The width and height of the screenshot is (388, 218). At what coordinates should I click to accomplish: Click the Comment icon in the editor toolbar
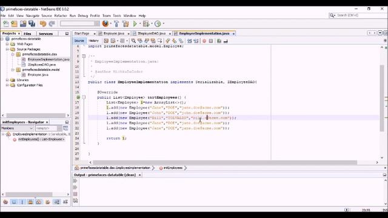pos(219,41)
